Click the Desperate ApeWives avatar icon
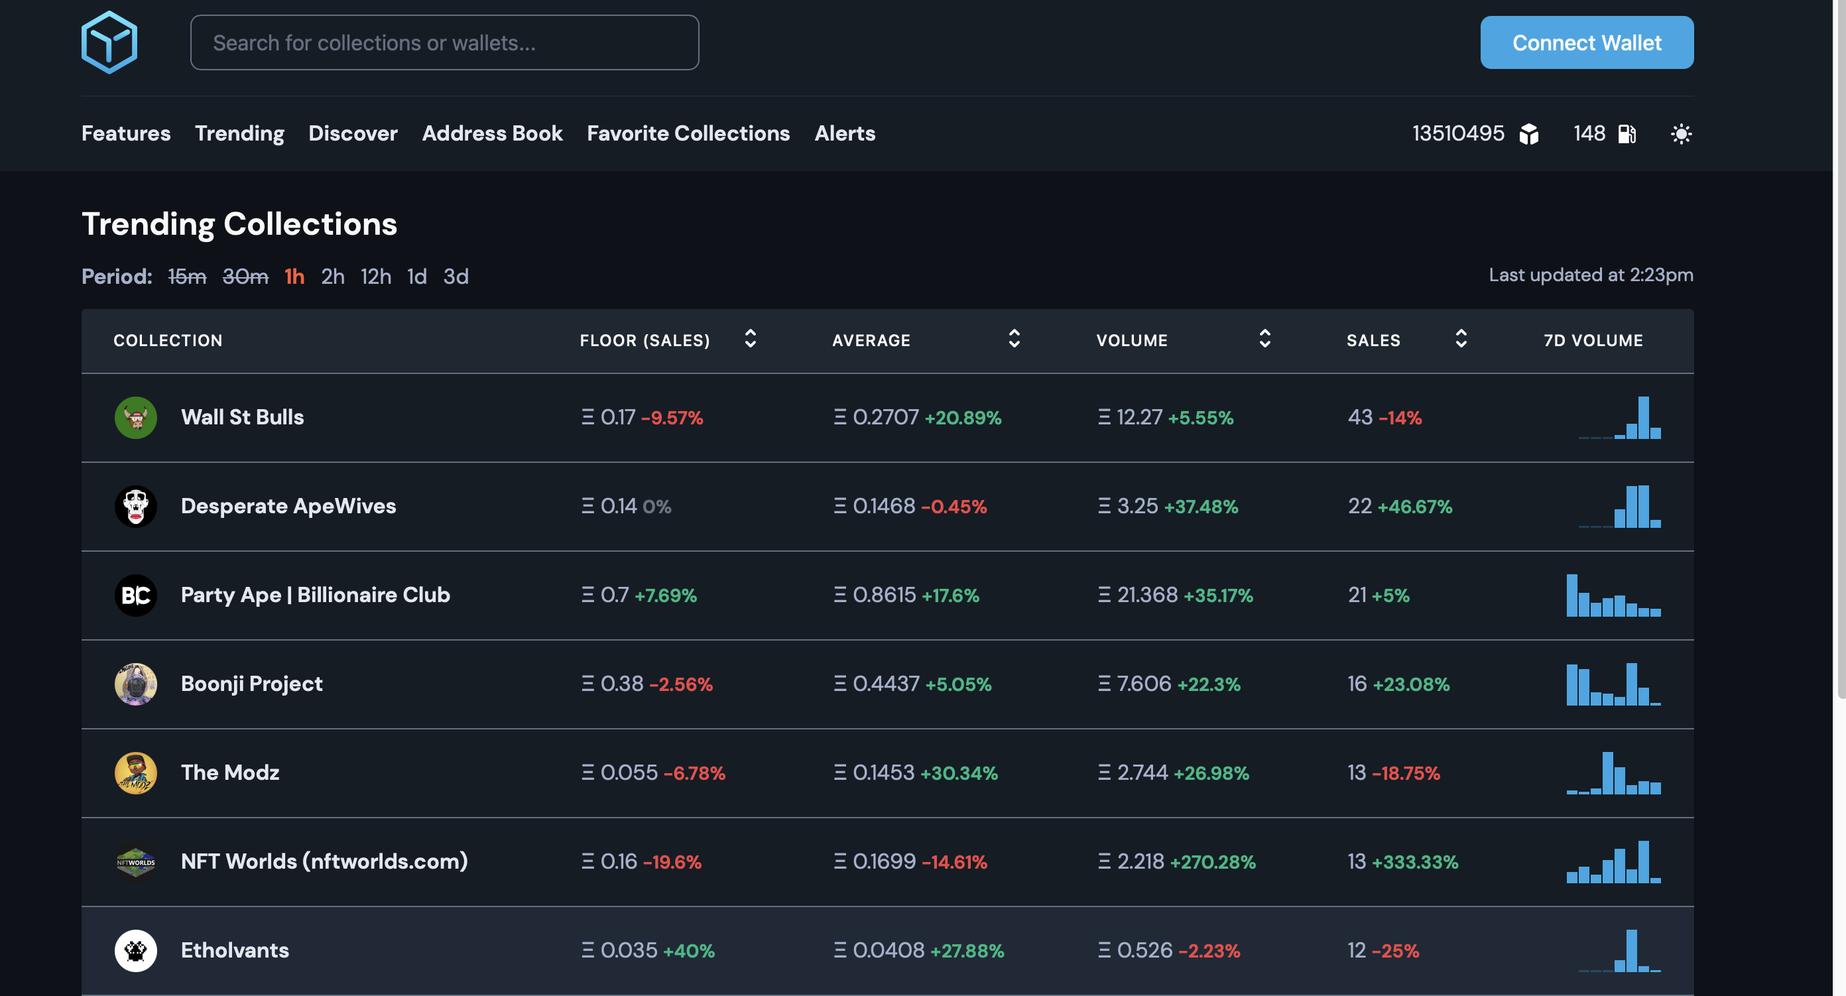 tap(135, 506)
